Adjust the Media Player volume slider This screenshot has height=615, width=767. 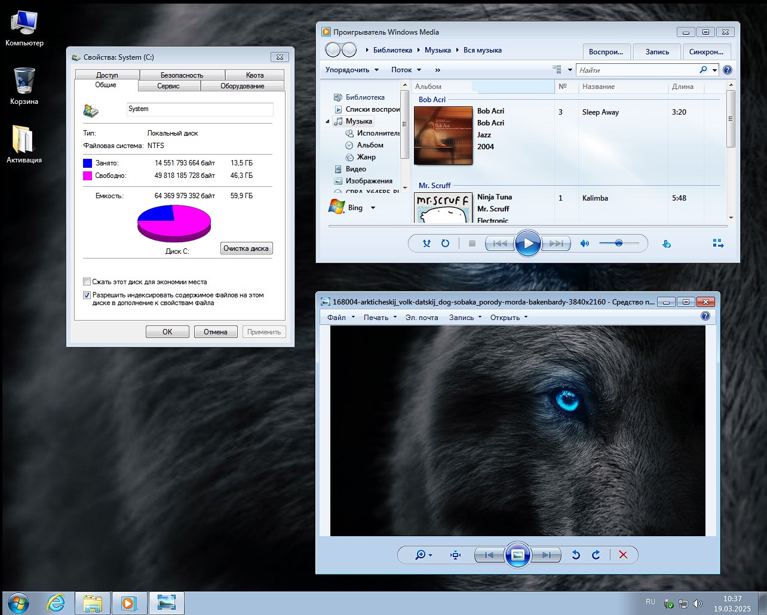pyautogui.click(x=619, y=243)
